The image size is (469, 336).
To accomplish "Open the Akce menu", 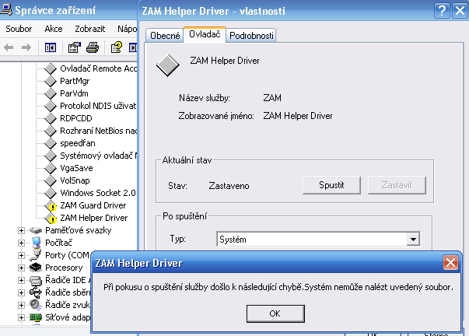I will point(54,29).
